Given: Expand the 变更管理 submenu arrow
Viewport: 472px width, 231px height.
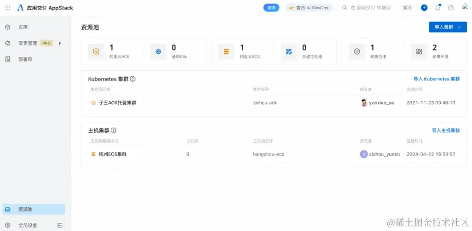Looking at the screenshot, I should pyautogui.click(x=60, y=43).
